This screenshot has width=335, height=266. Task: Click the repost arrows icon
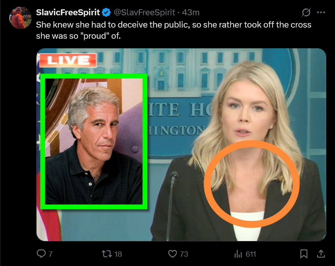point(107,254)
